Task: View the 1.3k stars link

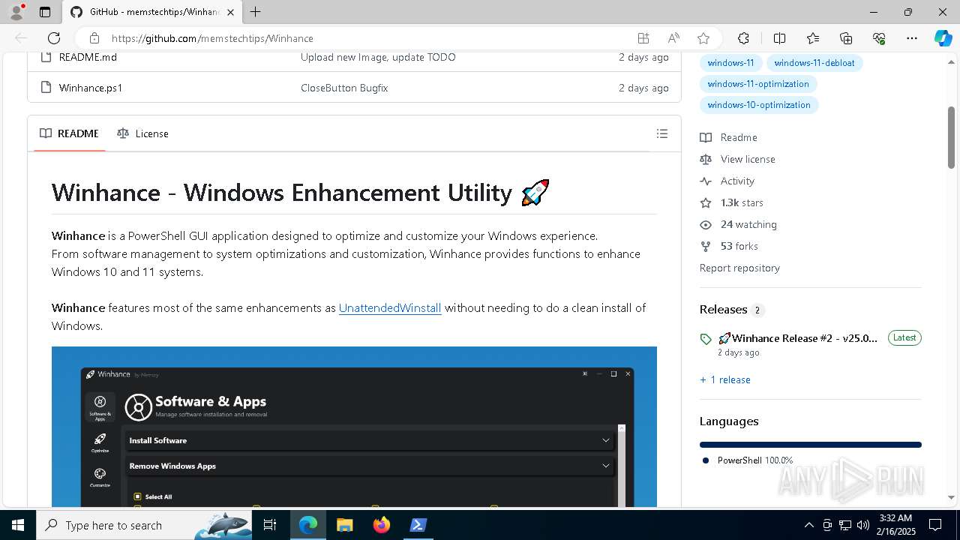Action: point(732,202)
